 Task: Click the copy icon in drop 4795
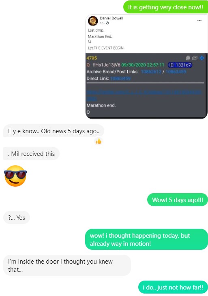click(x=188, y=58)
